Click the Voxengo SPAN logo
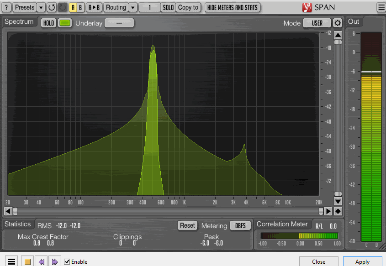This screenshot has width=386, height=266. pyautogui.click(x=318, y=7)
